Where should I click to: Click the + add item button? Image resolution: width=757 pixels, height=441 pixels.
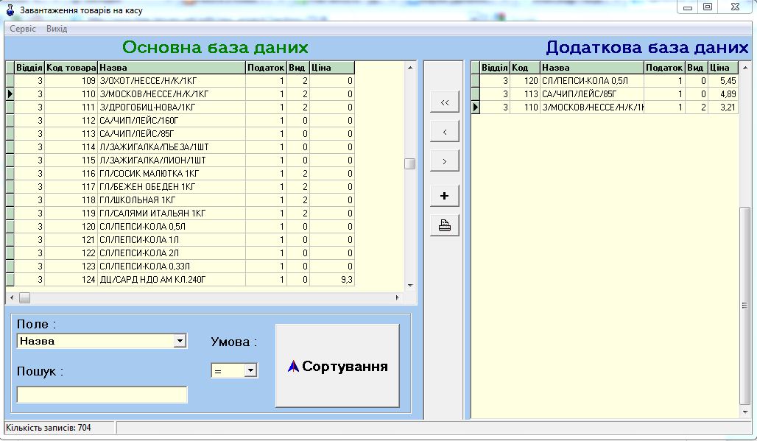(x=444, y=195)
